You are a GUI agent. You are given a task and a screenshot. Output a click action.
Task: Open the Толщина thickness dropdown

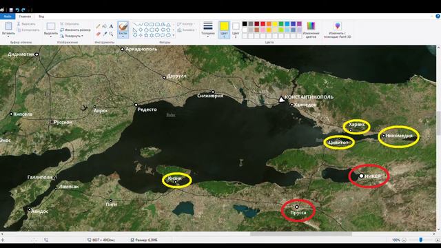[x=208, y=30]
